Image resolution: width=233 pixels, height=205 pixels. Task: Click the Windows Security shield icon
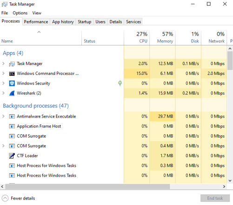(x=12, y=83)
